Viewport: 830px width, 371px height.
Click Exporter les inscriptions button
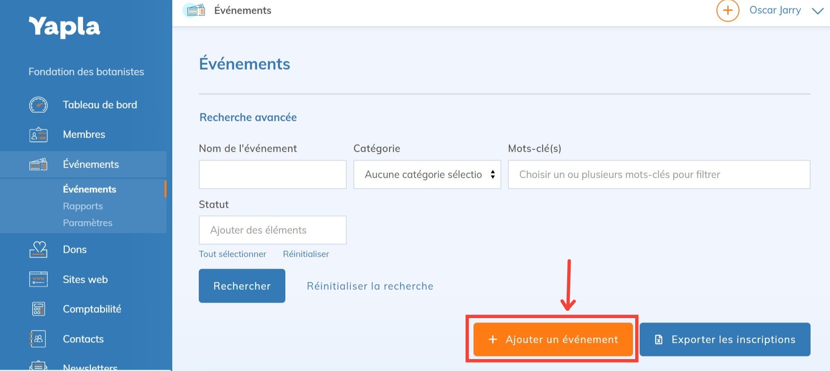coord(725,339)
